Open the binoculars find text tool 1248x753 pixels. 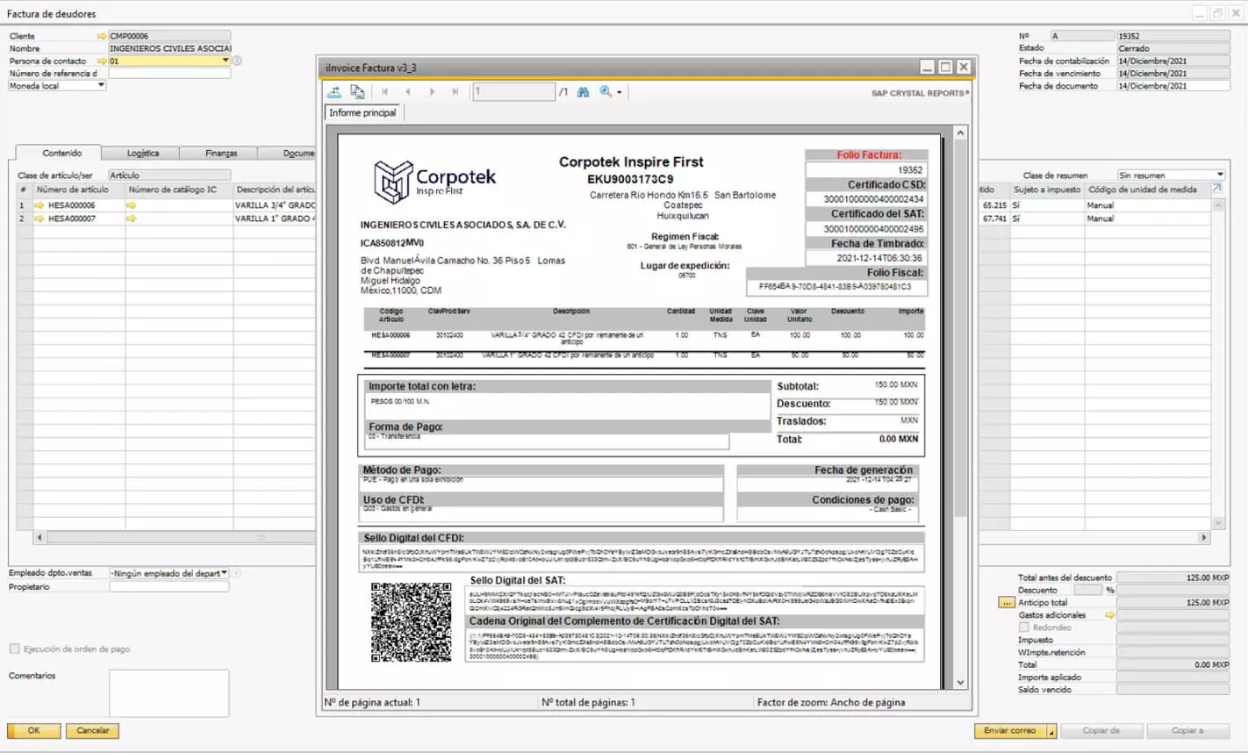(583, 92)
